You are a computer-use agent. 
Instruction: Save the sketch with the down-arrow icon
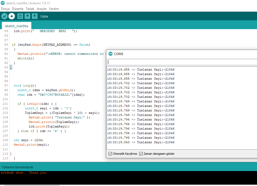click(x=35, y=16)
